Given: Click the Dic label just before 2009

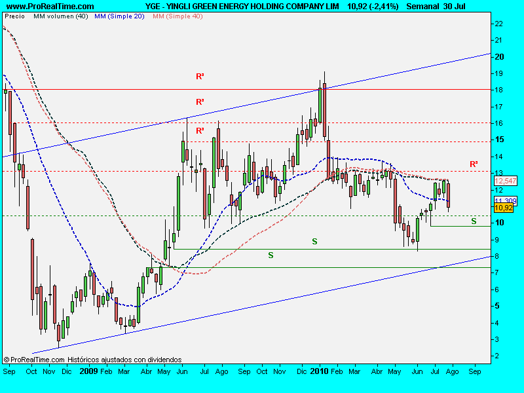Looking at the screenshot, I should coord(67,371).
